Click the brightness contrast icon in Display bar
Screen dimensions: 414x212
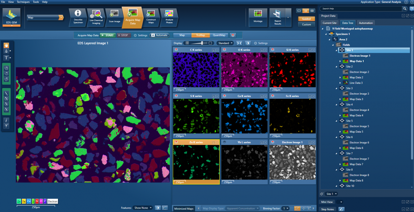click(248, 43)
